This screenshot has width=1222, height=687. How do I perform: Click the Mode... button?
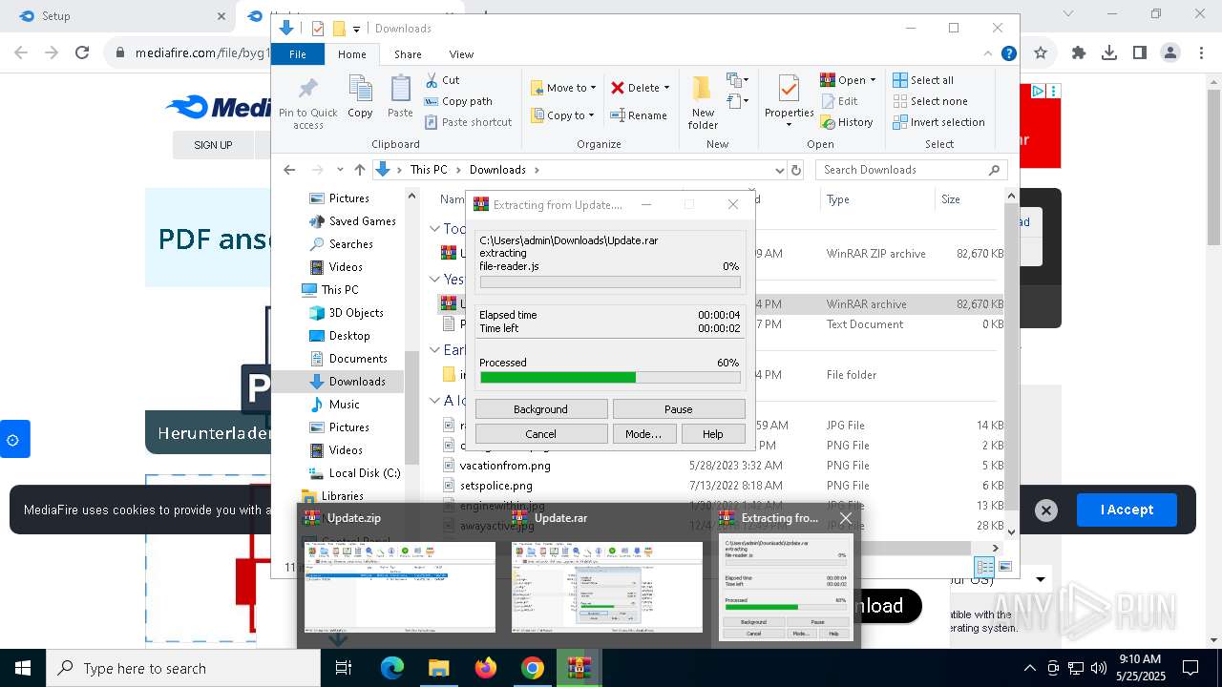pyautogui.click(x=643, y=434)
